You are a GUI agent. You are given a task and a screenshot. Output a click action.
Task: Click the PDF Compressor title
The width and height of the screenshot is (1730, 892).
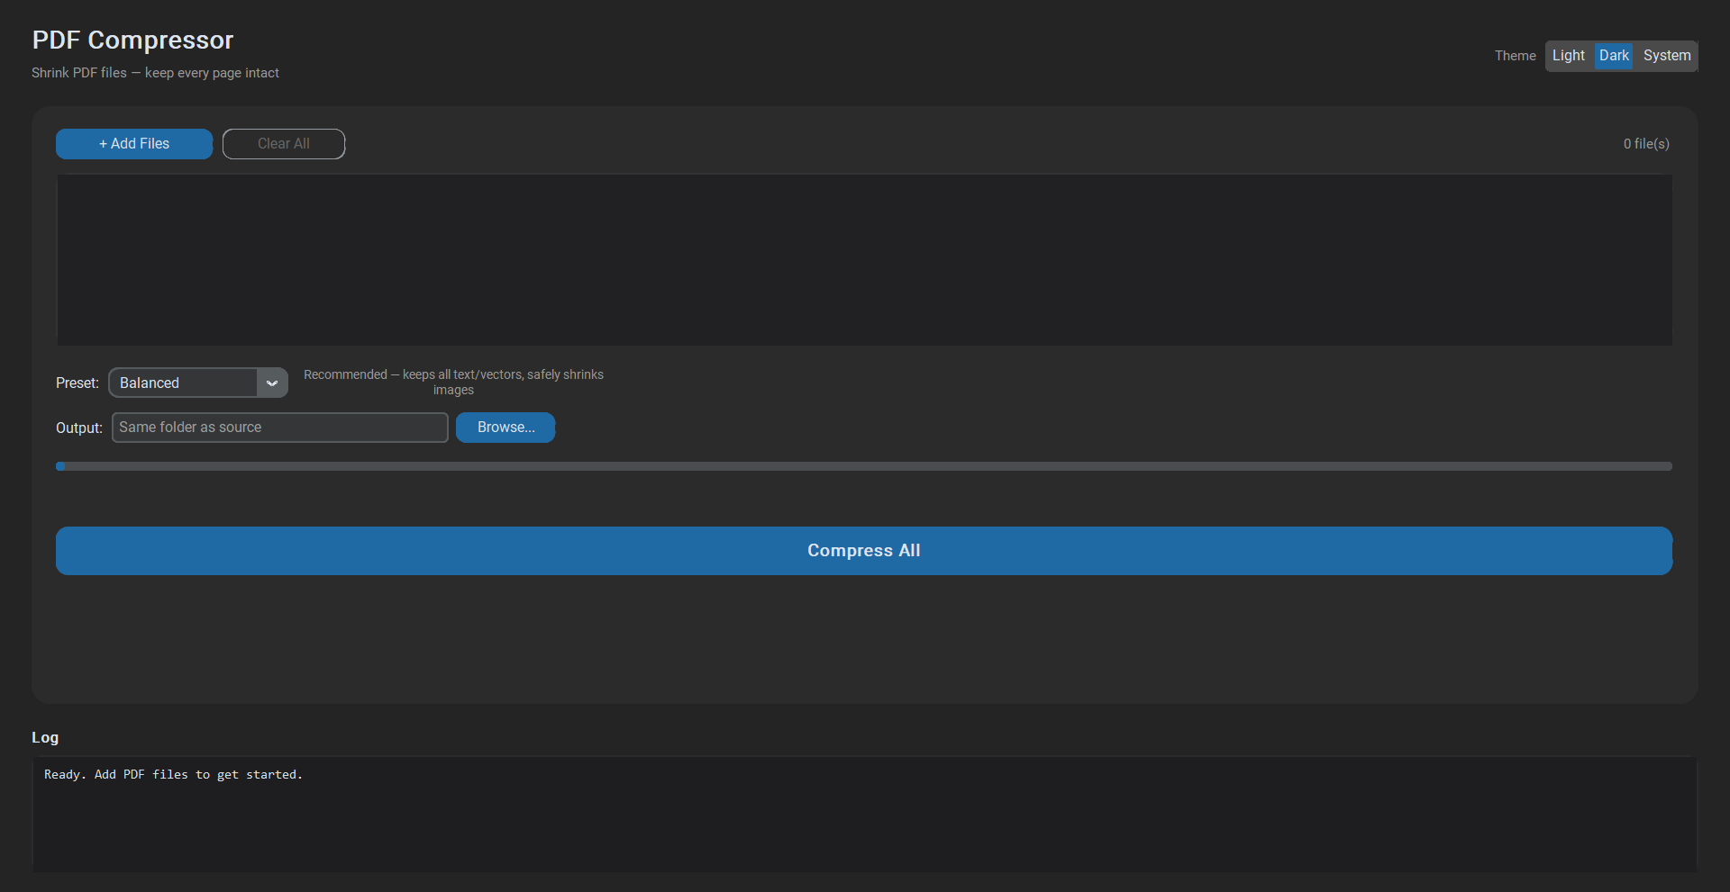pos(132,40)
